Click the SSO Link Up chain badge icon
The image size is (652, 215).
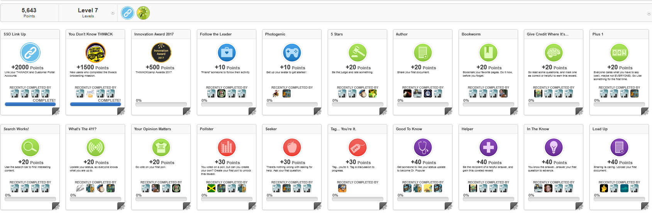[30, 52]
